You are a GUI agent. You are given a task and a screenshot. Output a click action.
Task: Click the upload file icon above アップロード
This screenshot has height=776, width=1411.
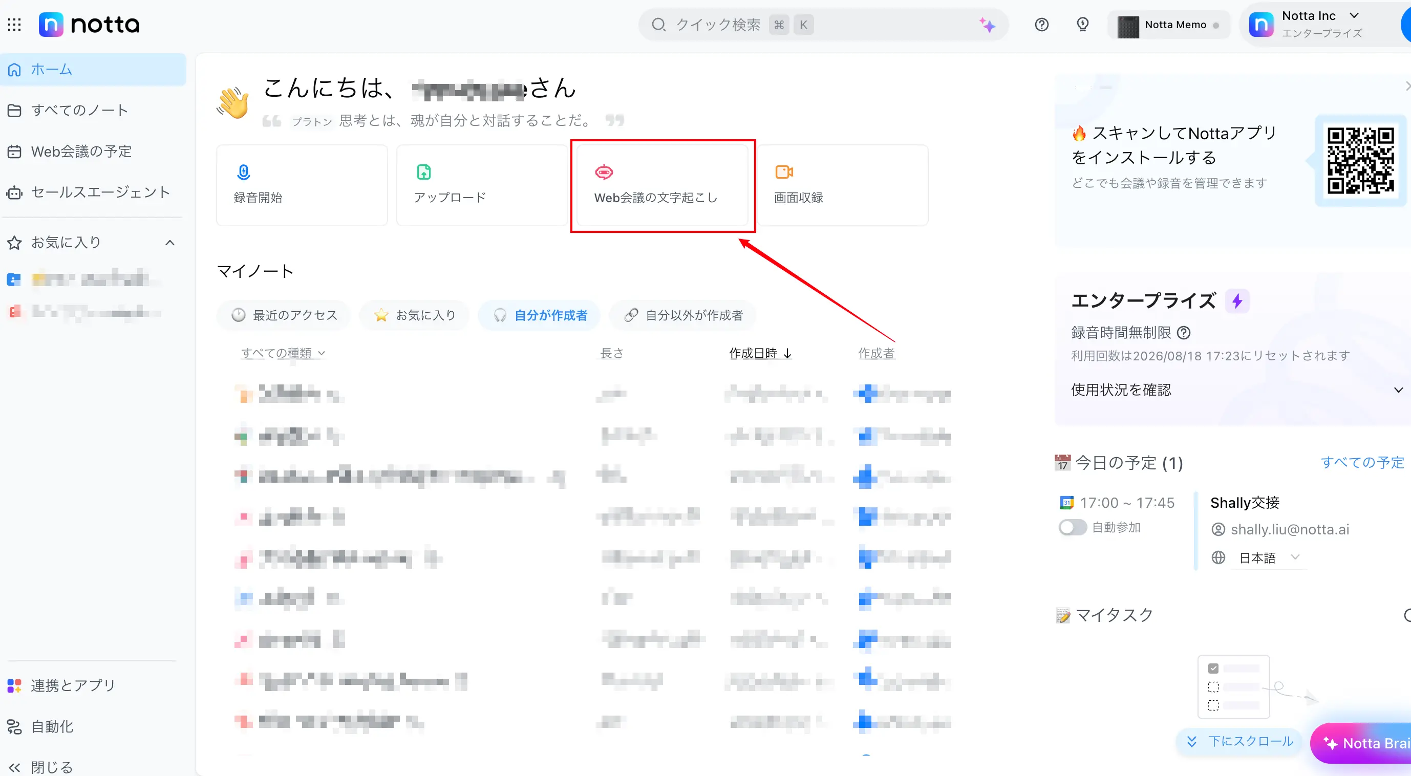(x=423, y=172)
